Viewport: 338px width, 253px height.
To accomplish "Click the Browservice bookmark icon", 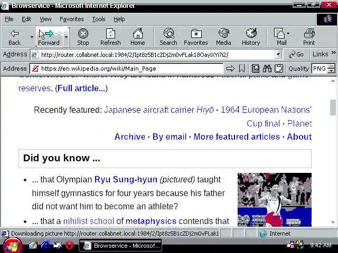I will point(242,69).
